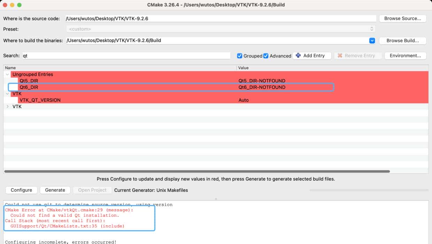
Task: Click the Search field containing qt
Action: tap(126, 56)
